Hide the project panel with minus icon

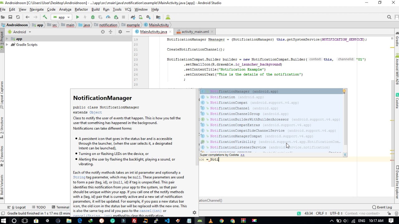pyautogui.click(x=128, y=32)
